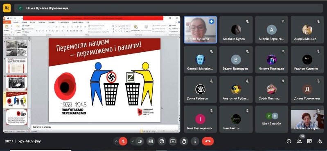Click the Save icon in quick access toolbar
The image size is (327, 151).
(x=8, y=18)
